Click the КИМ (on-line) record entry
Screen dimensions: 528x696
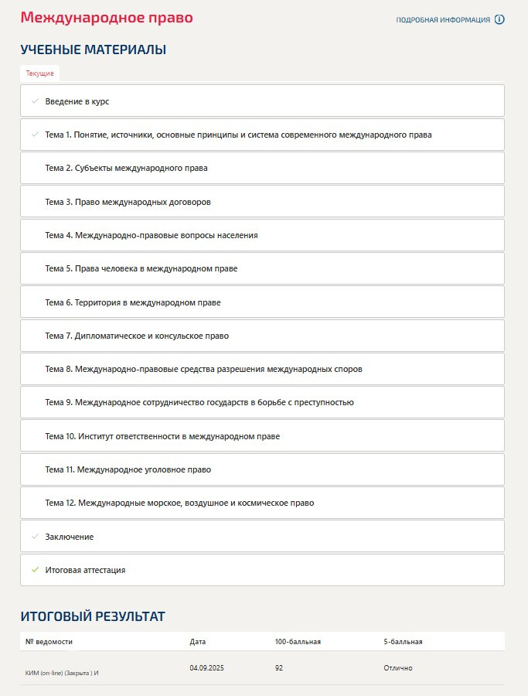(62, 673)
